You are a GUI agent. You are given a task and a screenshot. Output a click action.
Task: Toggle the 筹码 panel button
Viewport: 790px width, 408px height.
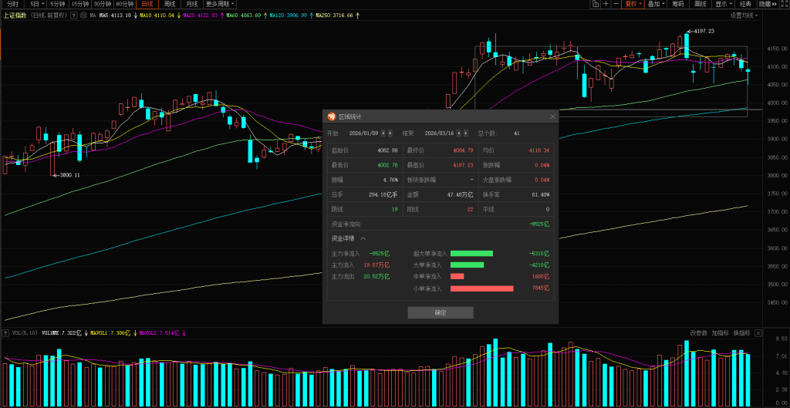[677, 4]
